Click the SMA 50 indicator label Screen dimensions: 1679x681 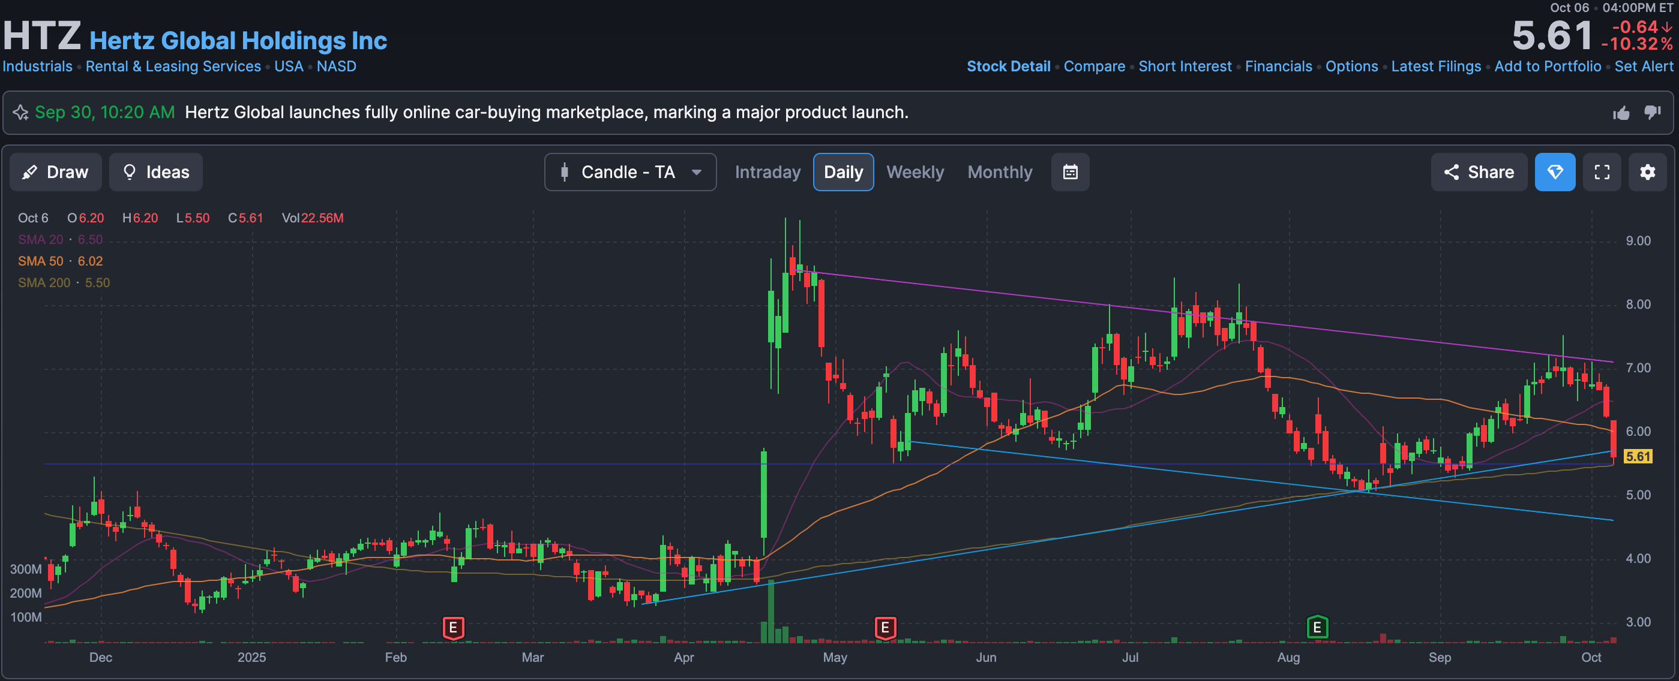(x=40, y=261)
